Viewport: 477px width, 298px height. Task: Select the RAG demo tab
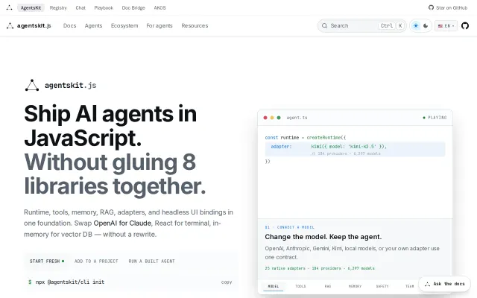pyautogui.click(x=328, y=286)
